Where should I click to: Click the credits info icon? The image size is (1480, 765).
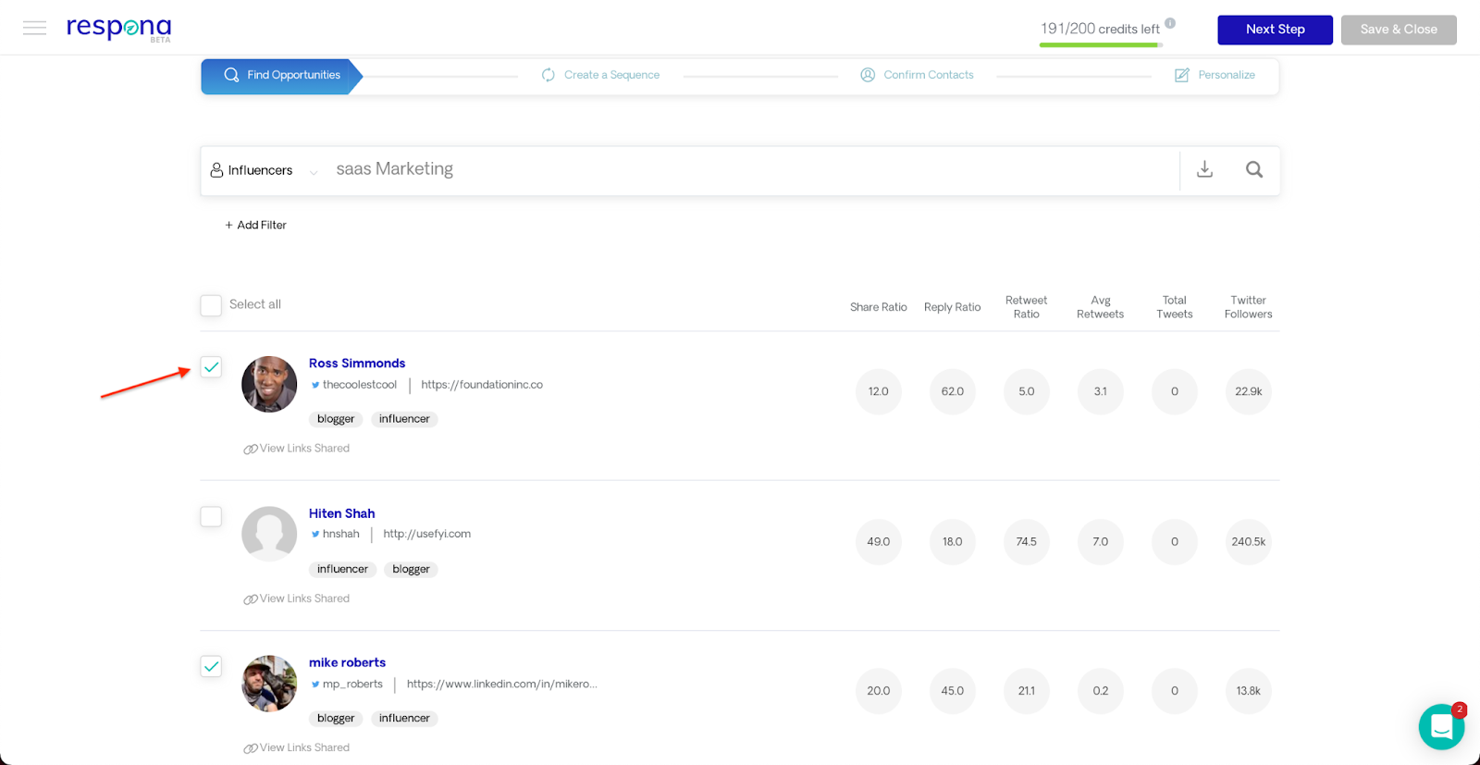1170,23
